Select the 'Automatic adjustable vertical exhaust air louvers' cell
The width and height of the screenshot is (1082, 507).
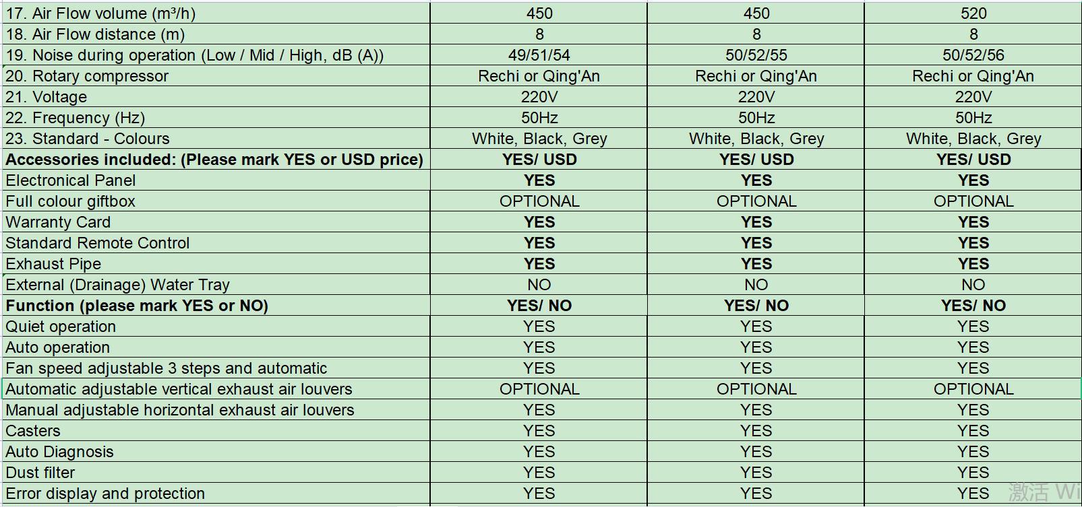point(179,389)
